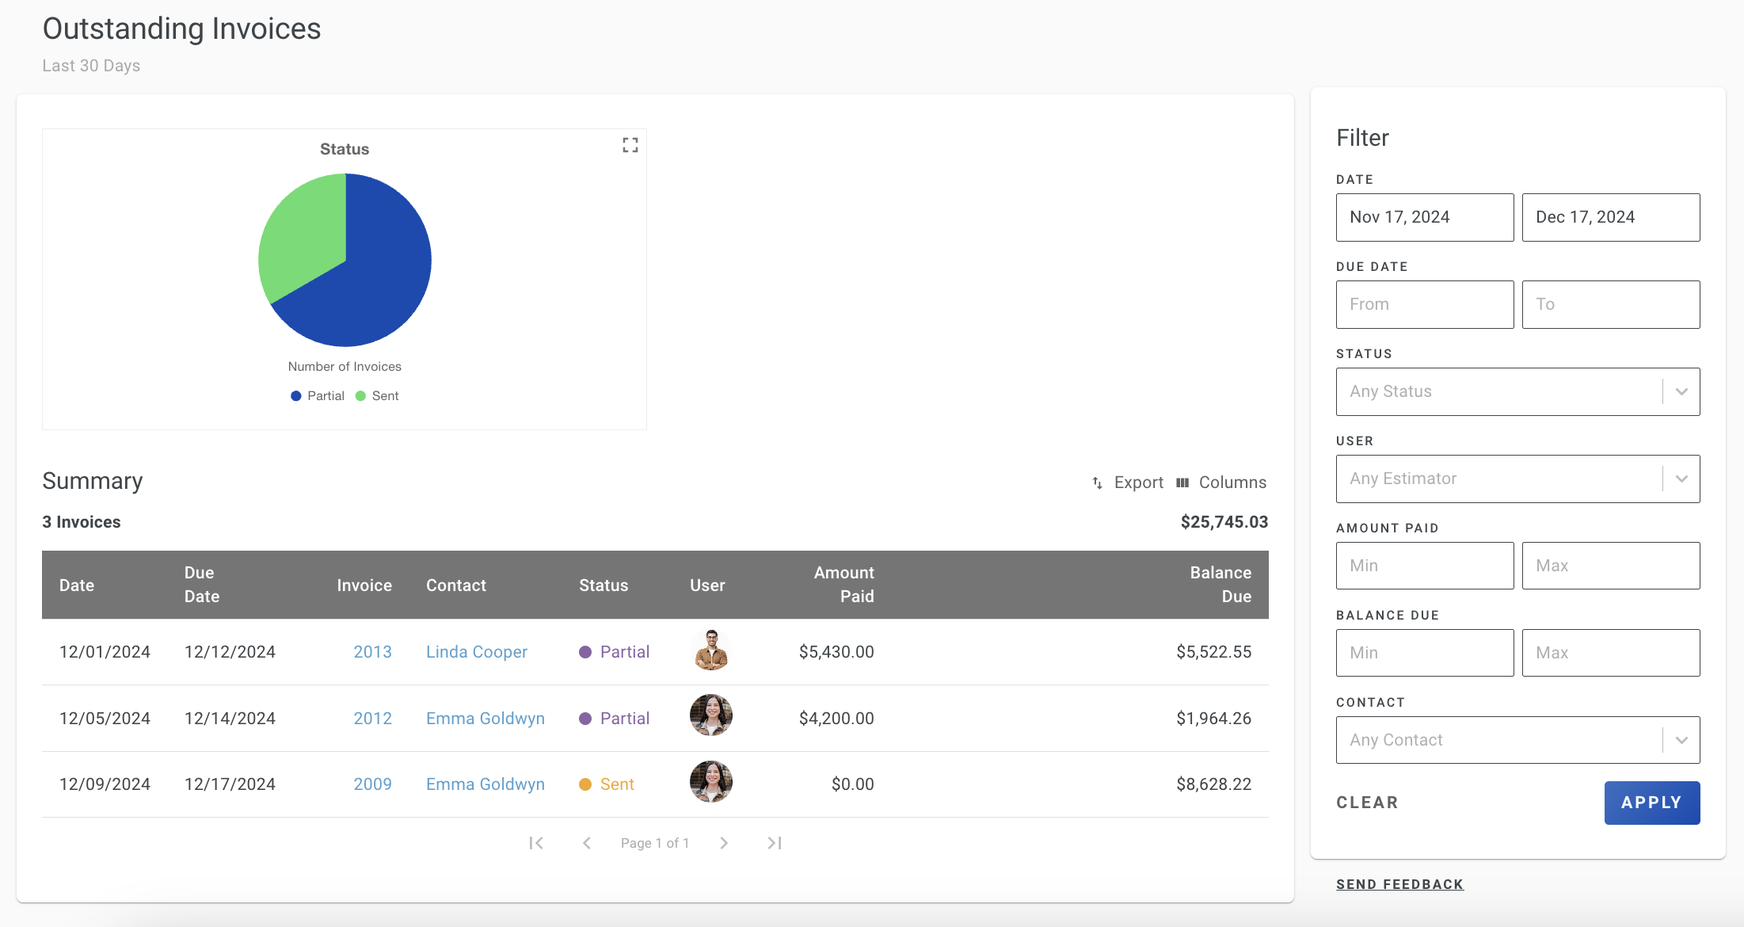The image size is (1744, 927).
Task: Click the $25,745.03 total balance
Action: tap(1224, 521)
